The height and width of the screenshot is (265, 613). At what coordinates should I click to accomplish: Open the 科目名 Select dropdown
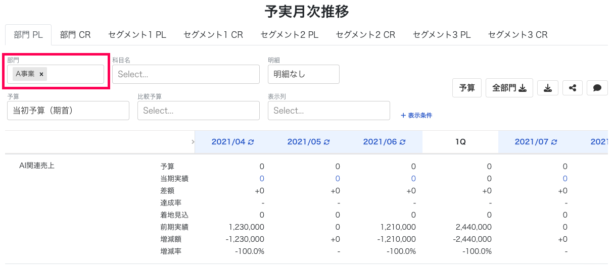[x=185, y=74]
